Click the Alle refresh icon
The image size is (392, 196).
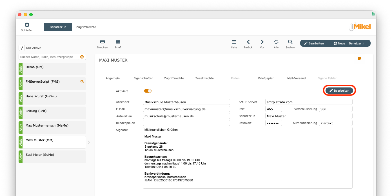coord(276,42)
